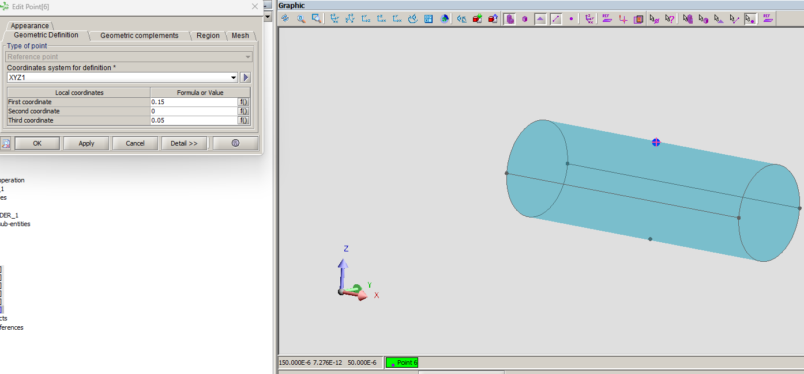
Task: Switch to standard view 1 (ZYX axes)
Action: point(335,19)
